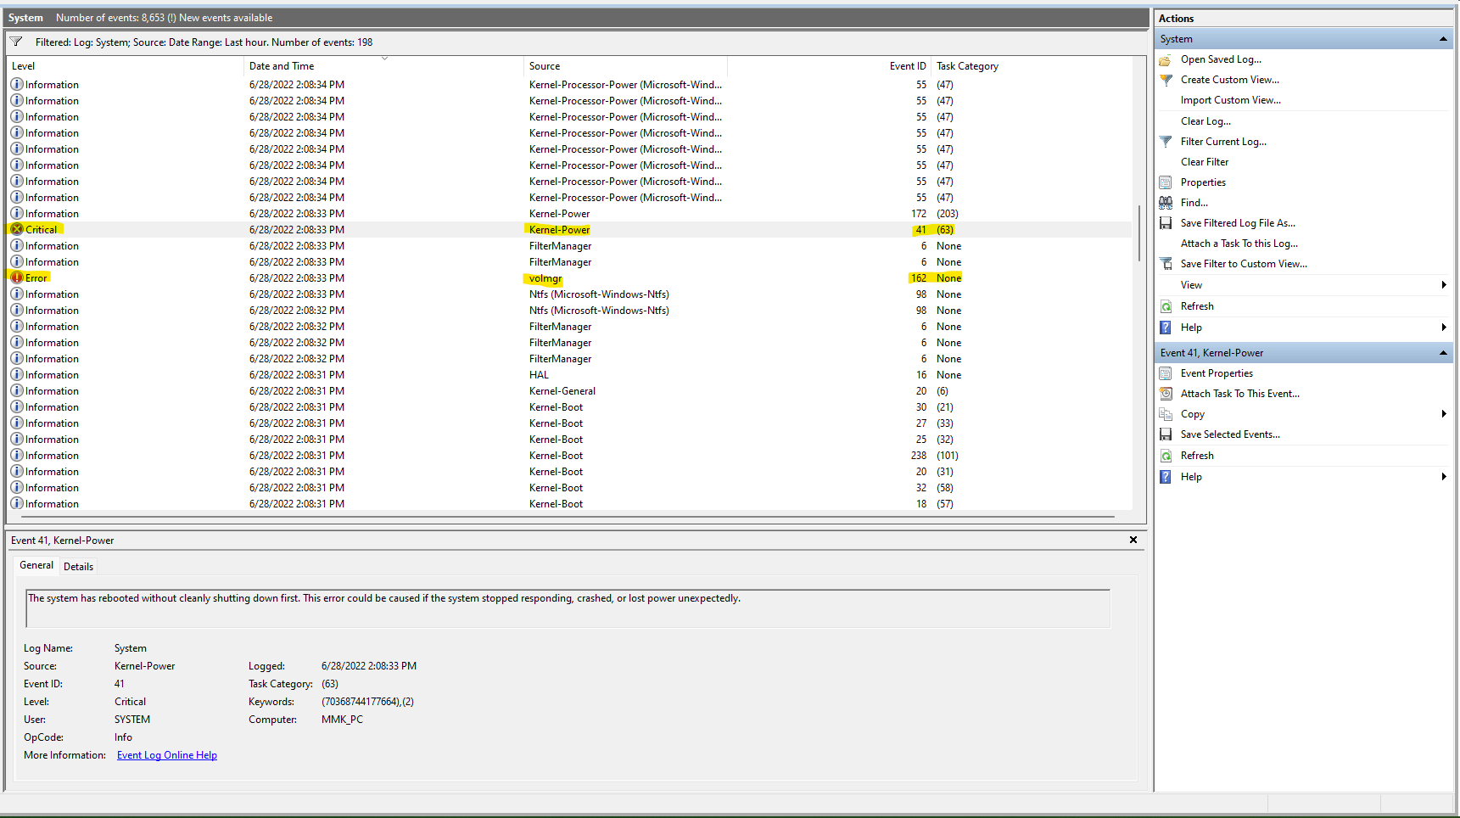Click the Create Custom View funnel icon
The height and width of the screenshot is (818, 1460).
click(x=1166, y=80)
